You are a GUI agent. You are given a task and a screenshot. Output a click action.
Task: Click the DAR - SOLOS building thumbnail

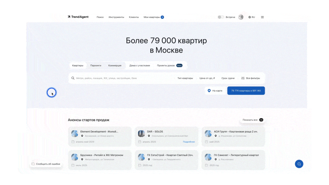(141, 134)
